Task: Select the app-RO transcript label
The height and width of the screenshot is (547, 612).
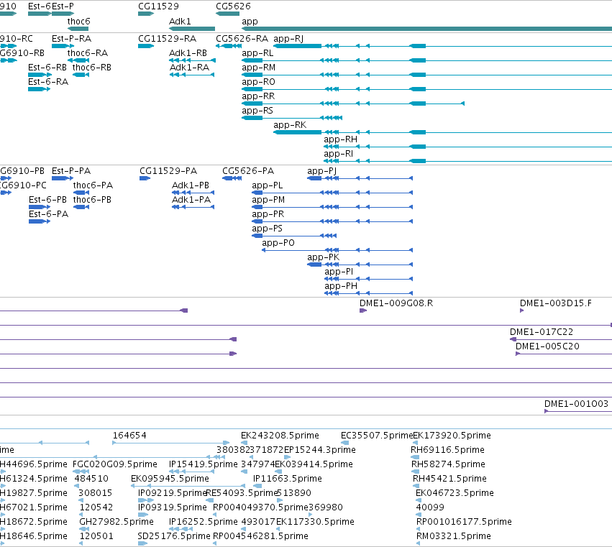Action: coord(258,83)
